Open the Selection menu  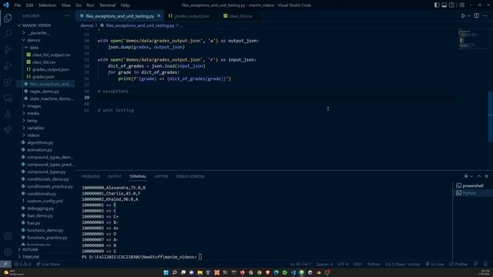[47, 5]
